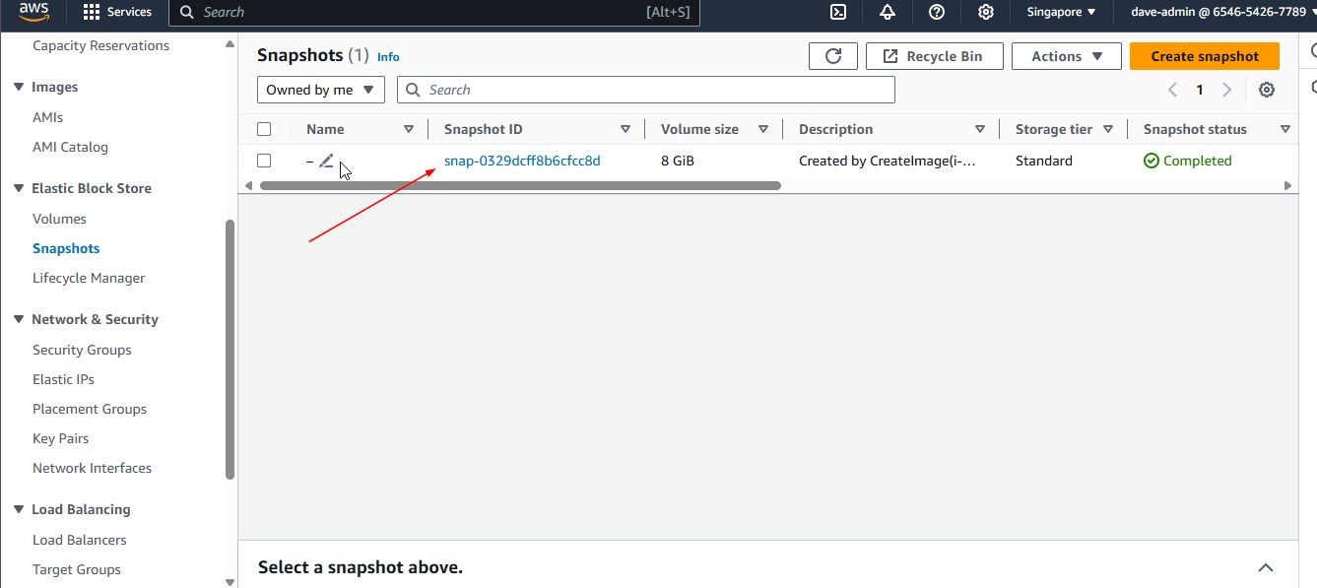The height and width of the screenshot is (588, 1317).
Task: Collapse the Elastic Block Store section
Action: point(19,188)
